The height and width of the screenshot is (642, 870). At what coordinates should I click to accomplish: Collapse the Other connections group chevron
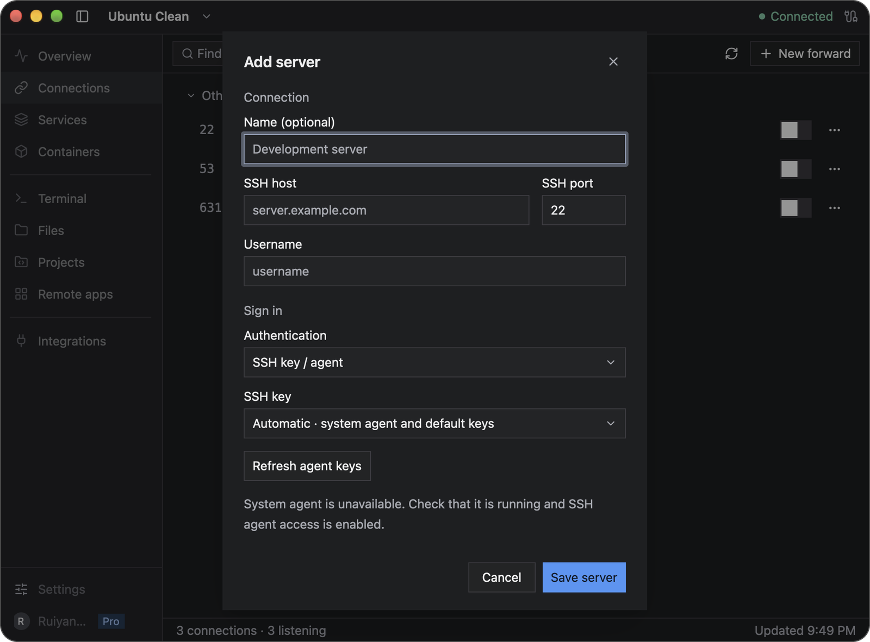191,96
